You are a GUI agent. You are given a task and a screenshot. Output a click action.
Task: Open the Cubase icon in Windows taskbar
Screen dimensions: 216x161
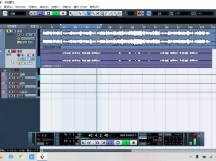[42, 157]
